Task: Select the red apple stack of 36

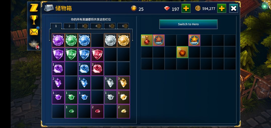Action: point(182,52)
